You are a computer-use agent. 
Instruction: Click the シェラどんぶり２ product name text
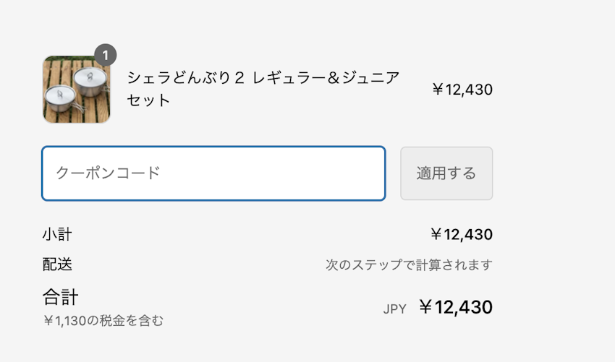pos(186,78)
